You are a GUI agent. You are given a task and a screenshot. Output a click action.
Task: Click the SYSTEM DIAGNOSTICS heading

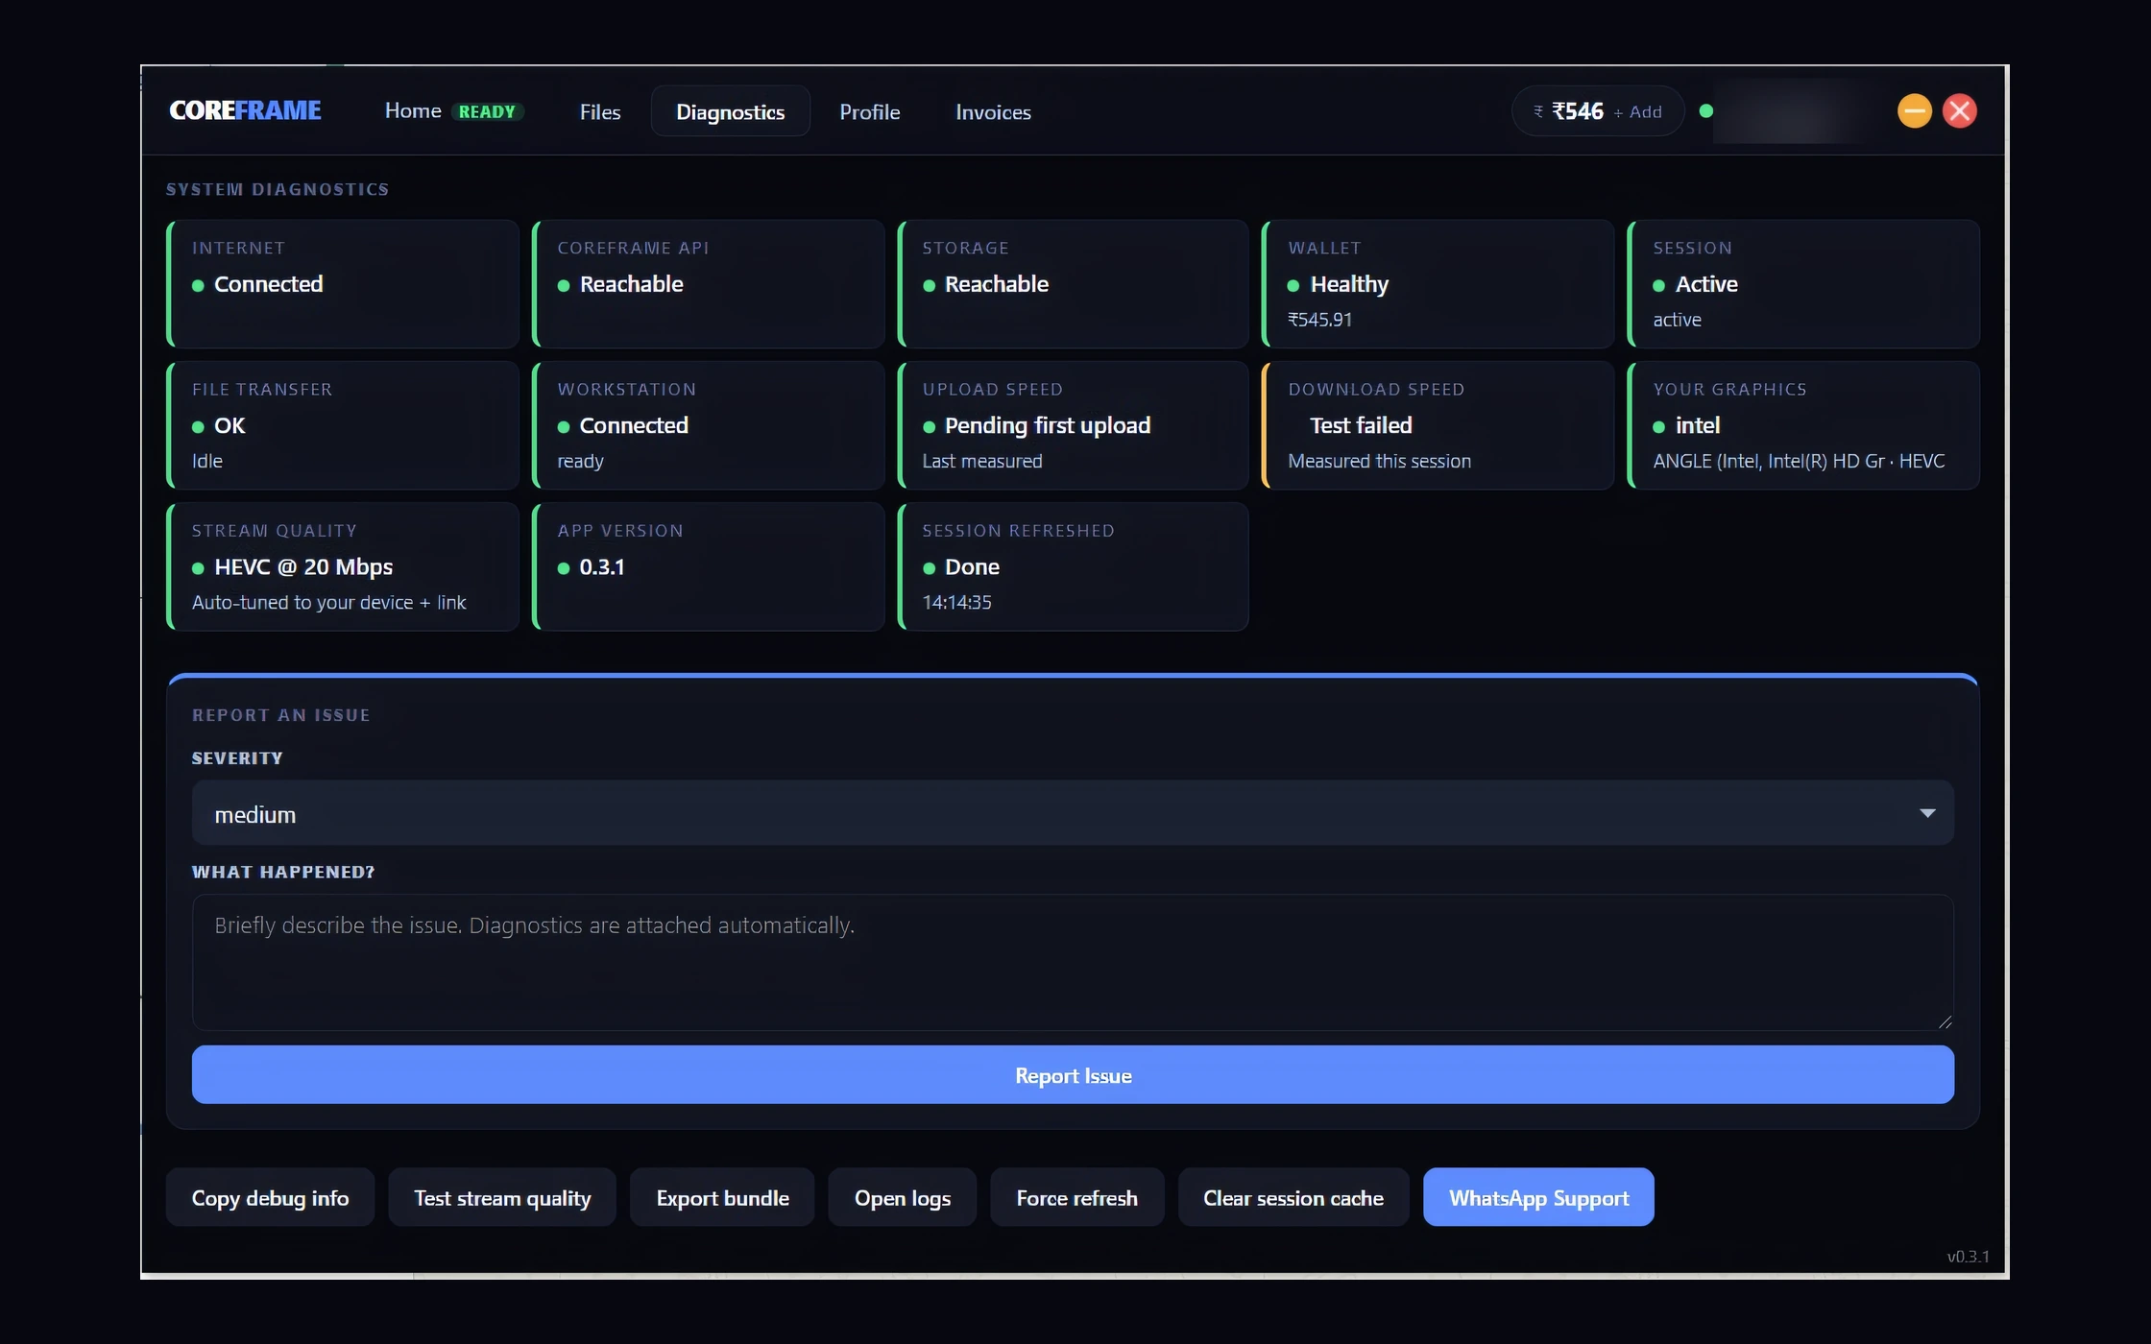point(278,189)
